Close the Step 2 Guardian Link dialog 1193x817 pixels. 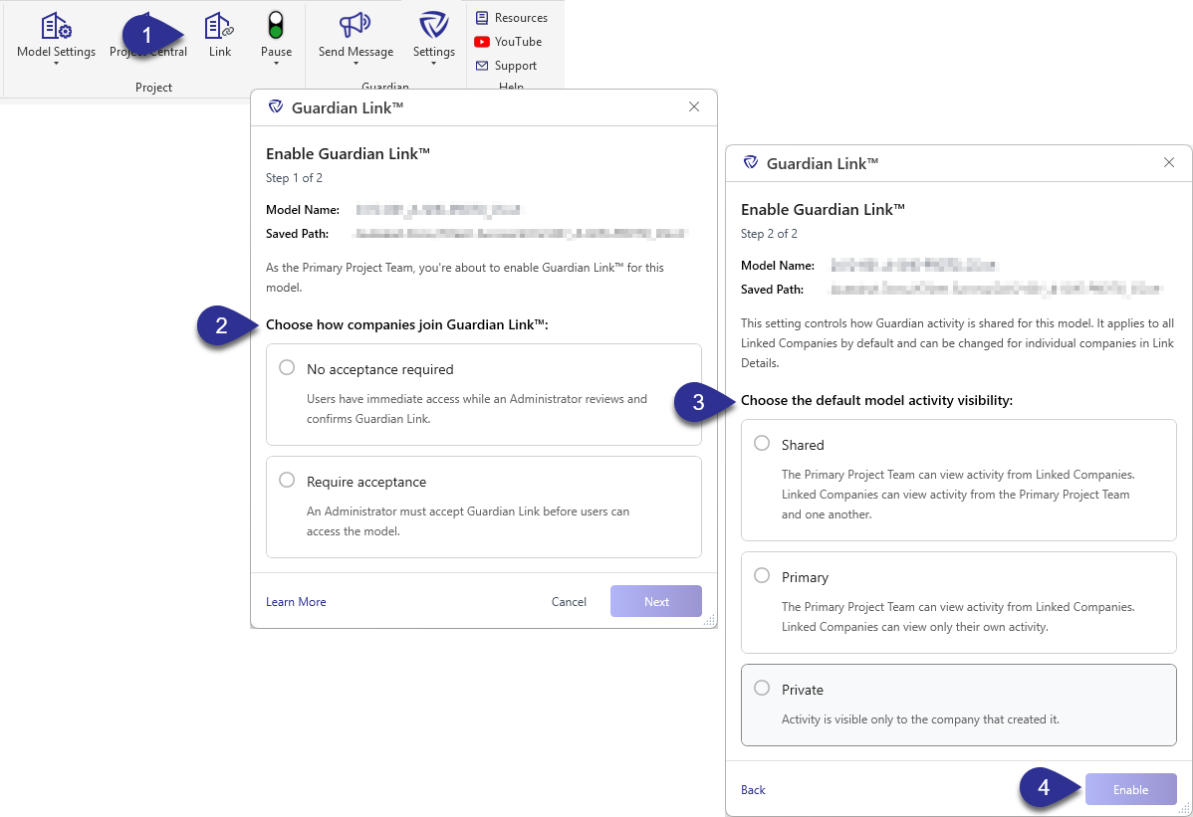coord(1169,162)
